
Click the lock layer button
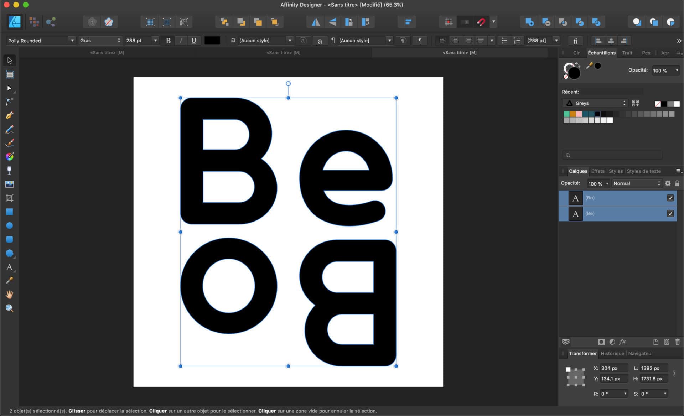coord(677,183)
